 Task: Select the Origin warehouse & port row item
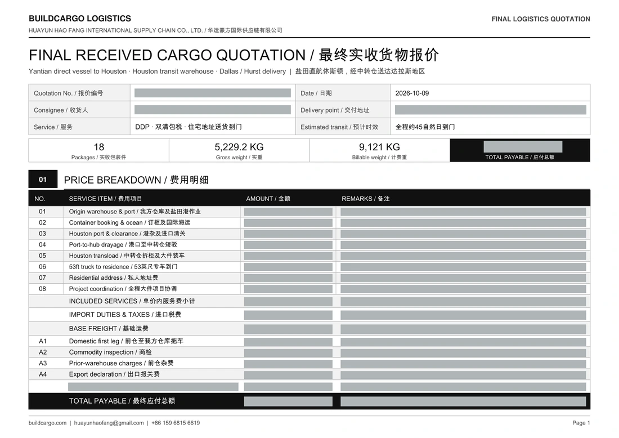(134, 212)
